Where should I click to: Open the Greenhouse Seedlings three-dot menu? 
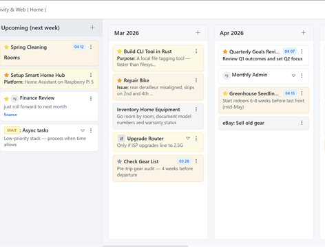tap(302, 93)
